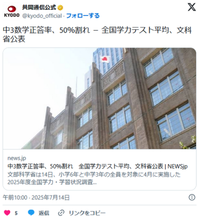Click the blue reply bubble icon

click(x=31, y=212)
